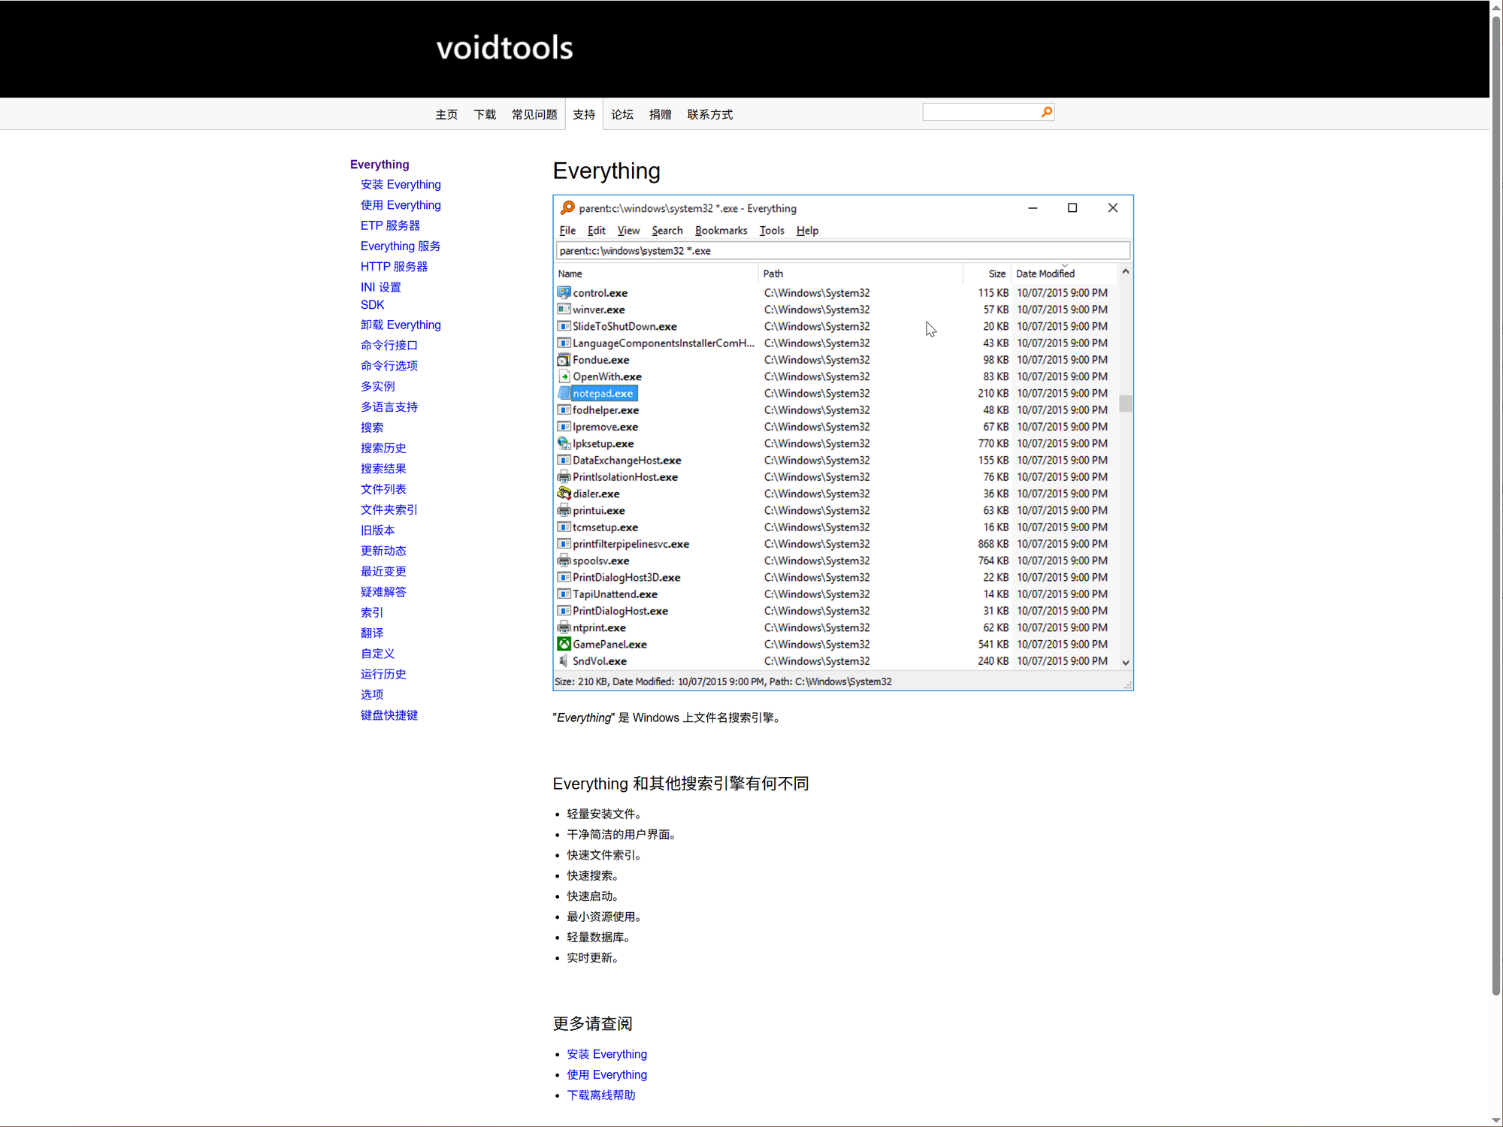Open sidebar link 命令行选项
This screenshot has height=1127, width=1503.
pos(389,366)
